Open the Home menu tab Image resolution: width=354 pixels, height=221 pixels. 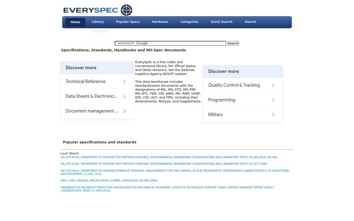tap(75, 22)
